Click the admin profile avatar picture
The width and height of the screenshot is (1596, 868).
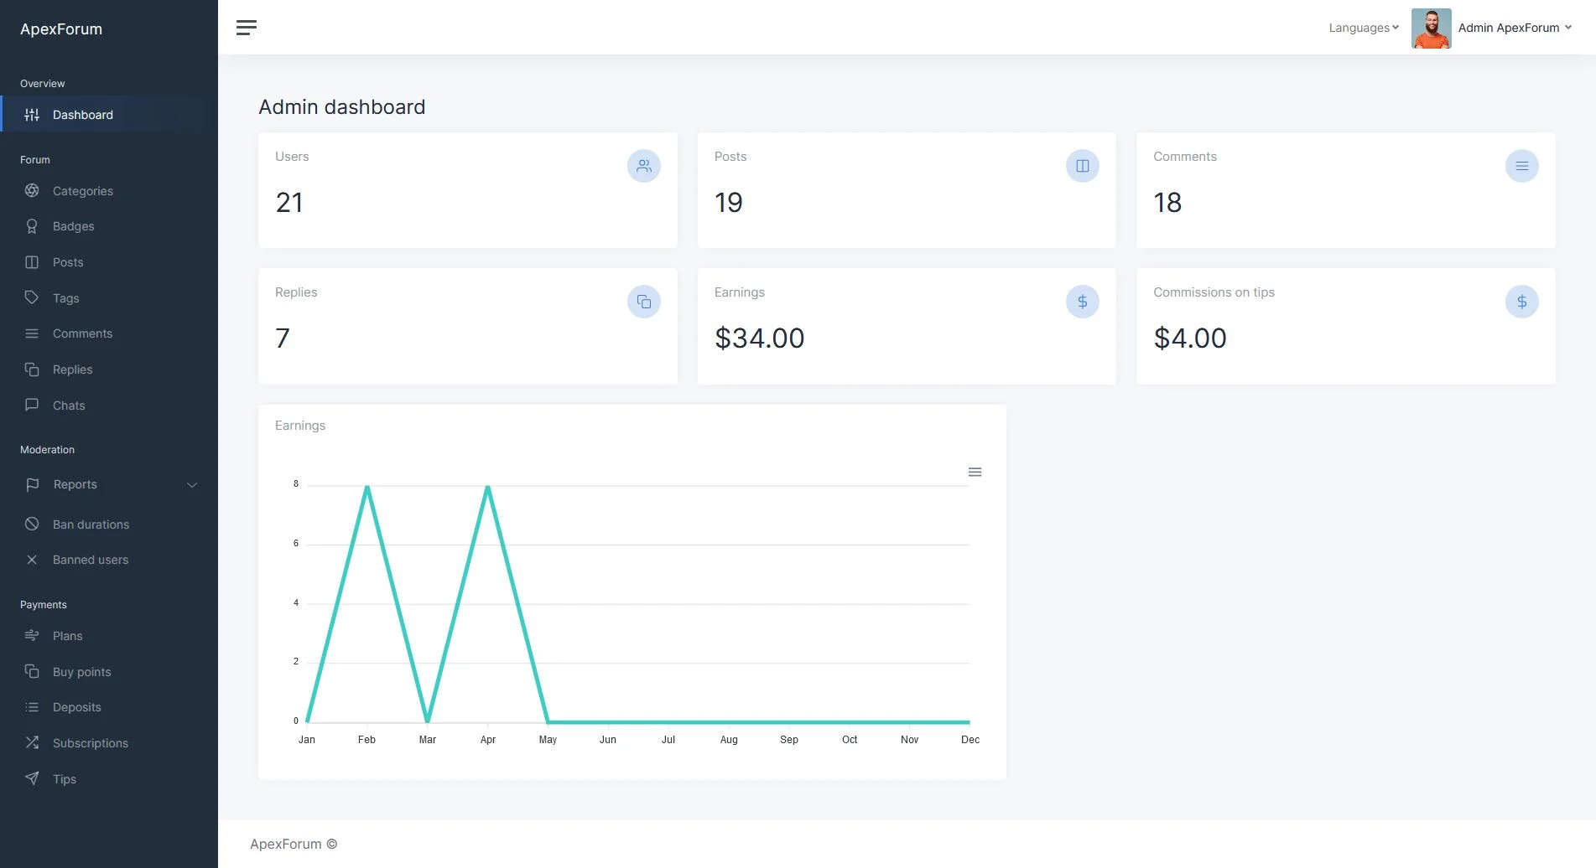click(1431, 28)
